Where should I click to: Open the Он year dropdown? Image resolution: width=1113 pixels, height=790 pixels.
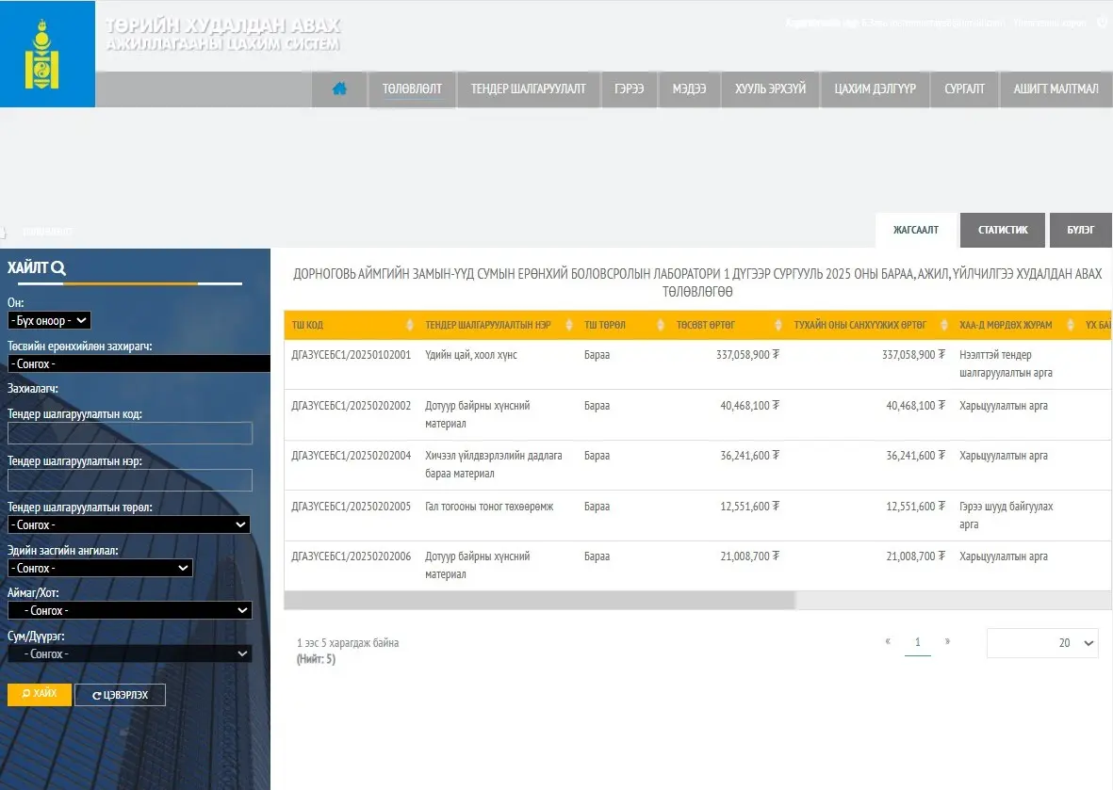pos(49,320)
